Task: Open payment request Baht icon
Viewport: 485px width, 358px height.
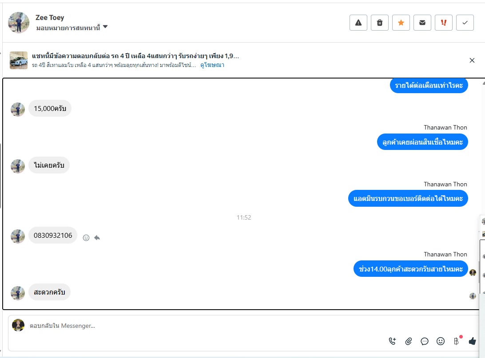Action: (x=457, y=341)
